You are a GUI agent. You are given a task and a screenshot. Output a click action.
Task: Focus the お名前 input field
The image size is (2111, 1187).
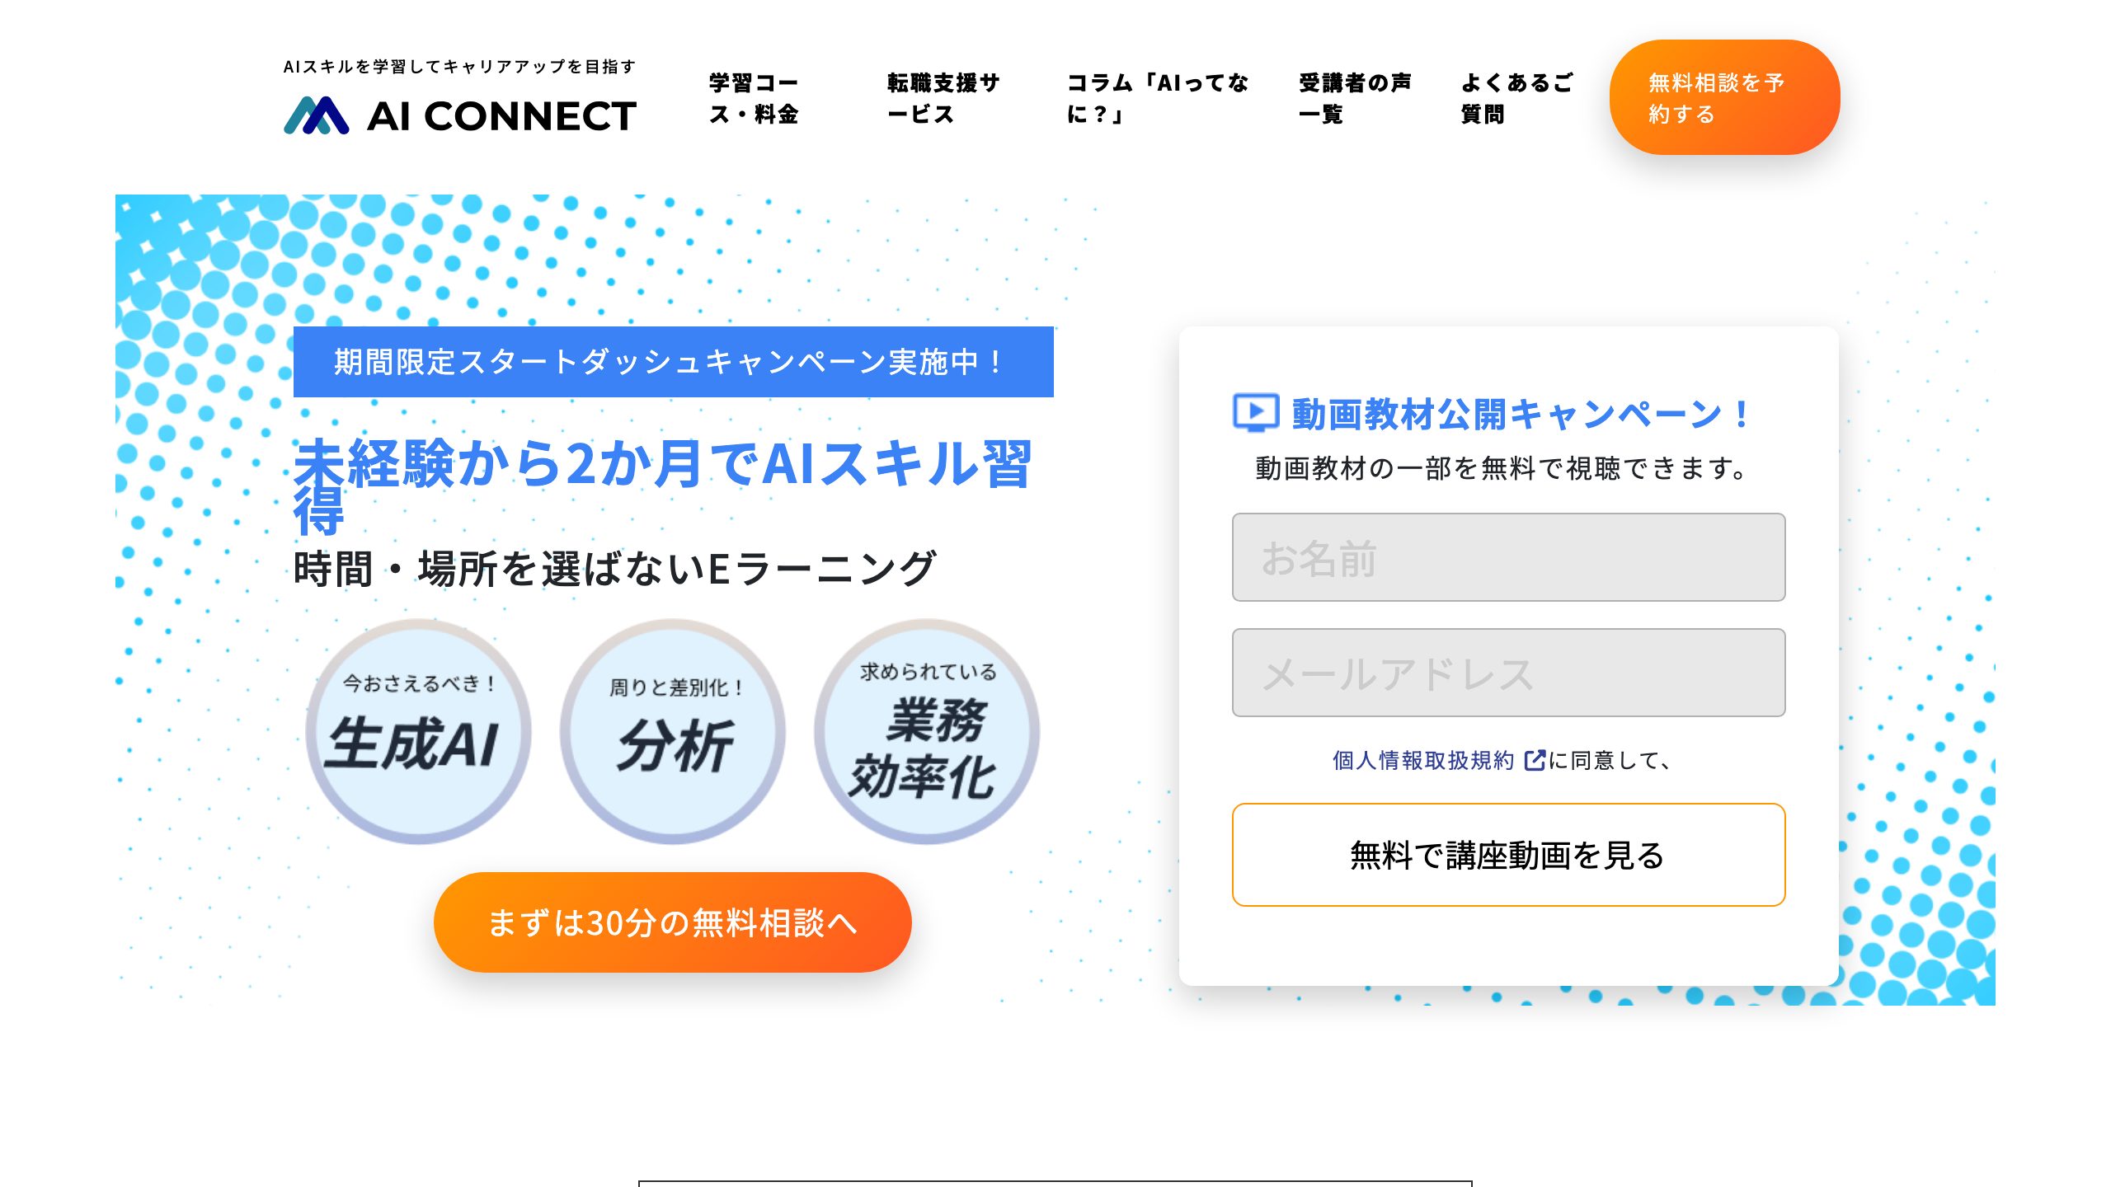1508,557
